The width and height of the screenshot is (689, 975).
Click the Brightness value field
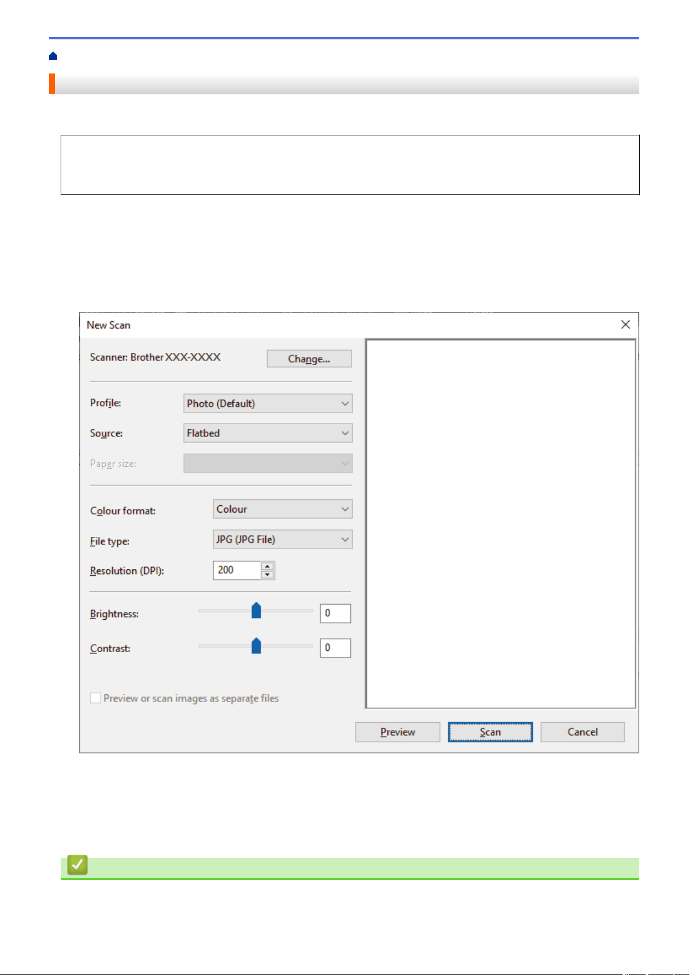coord(335,613)
